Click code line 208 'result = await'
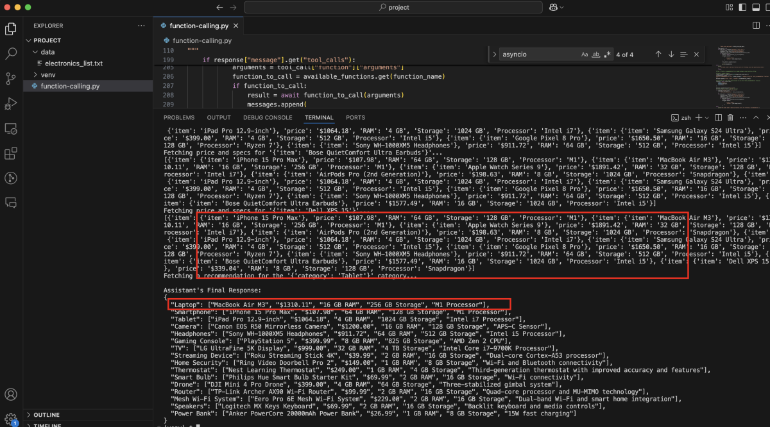 (x=325, y=95)
